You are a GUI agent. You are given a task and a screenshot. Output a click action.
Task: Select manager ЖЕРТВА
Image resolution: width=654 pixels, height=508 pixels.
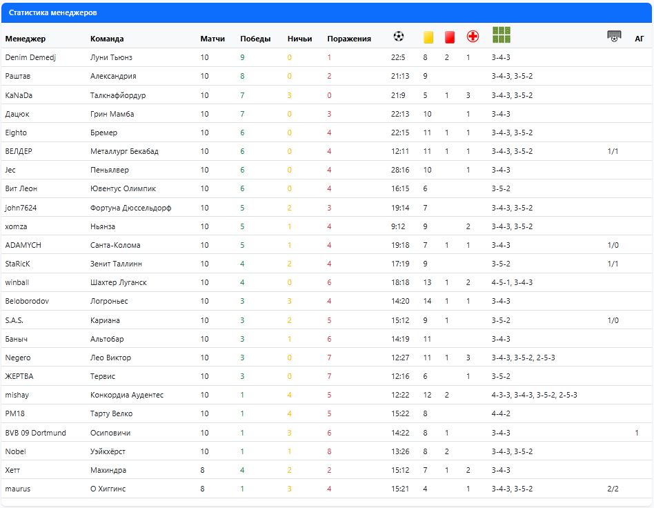click(19, 376)
